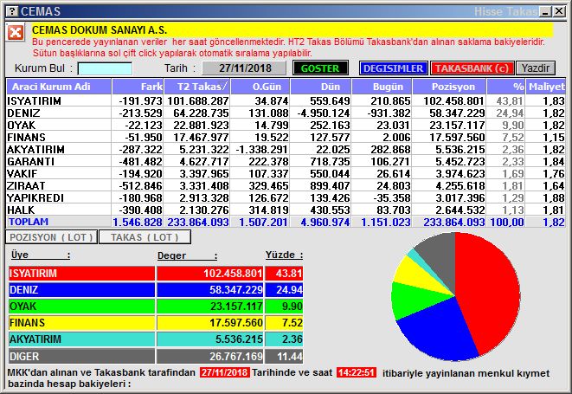Viewport: 572px width, 394px height.
Task: Select the YAPIKREDI row in the table
Action: pyautogui.click(x=286, y=197)
